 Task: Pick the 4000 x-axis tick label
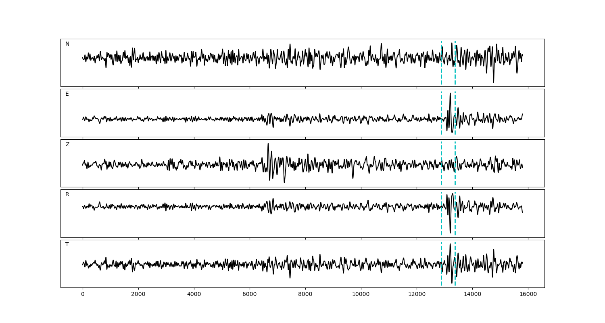pyautogui.click(x=194, y=294)
